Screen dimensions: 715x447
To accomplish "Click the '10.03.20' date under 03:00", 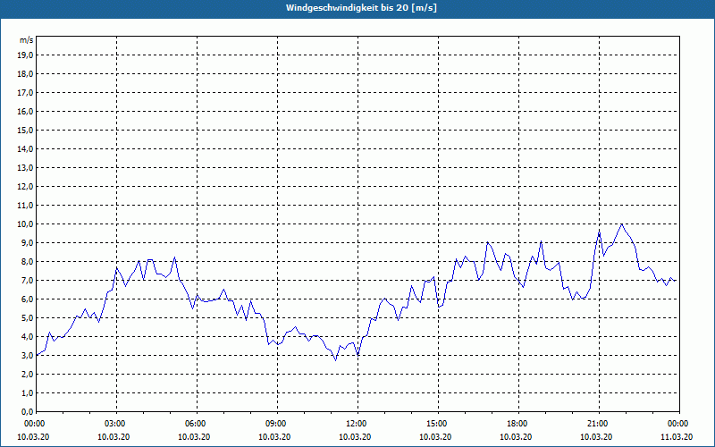I will (x=114, y=436).
